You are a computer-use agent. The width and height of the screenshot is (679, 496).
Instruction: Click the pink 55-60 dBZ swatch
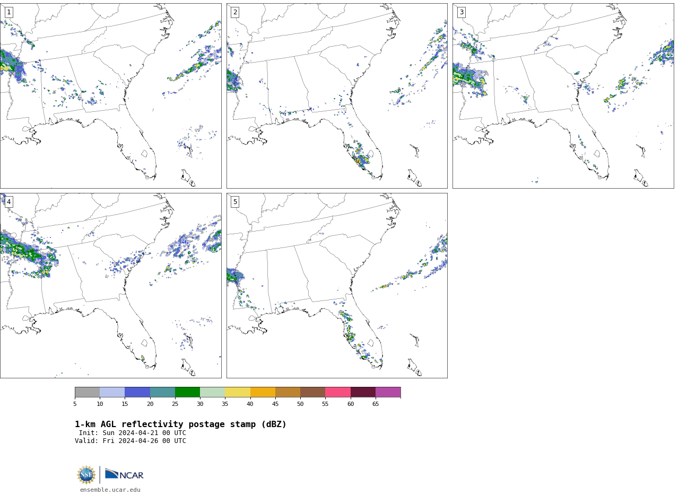tap(338, 392)
